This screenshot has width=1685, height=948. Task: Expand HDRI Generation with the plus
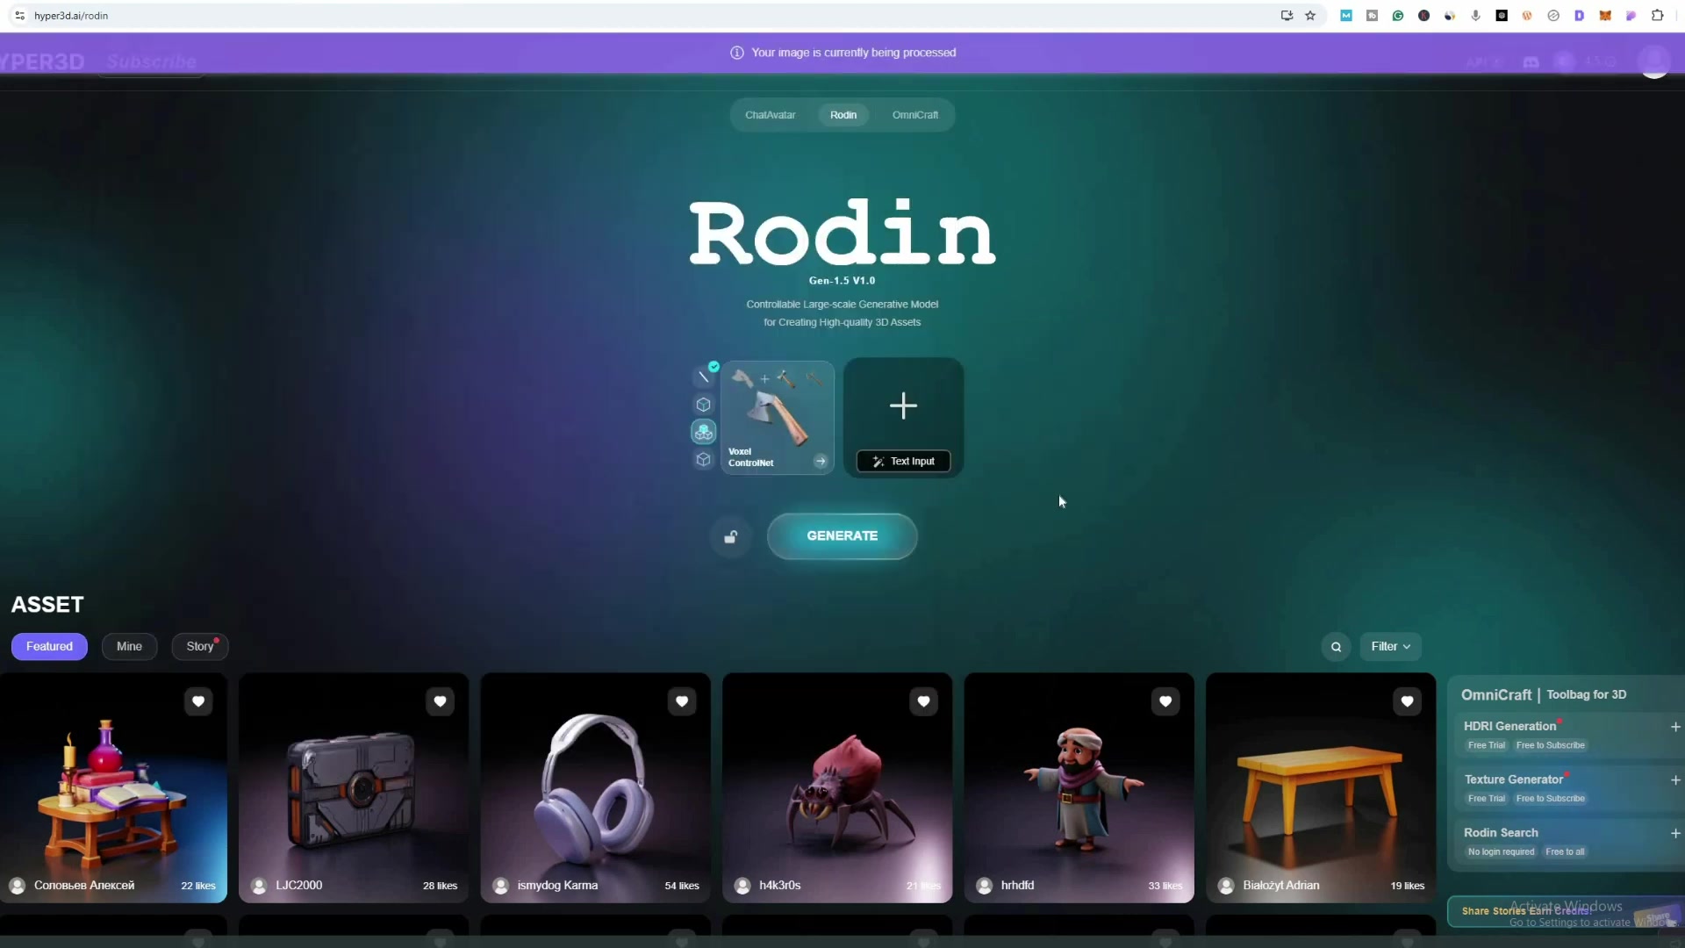1676,727
